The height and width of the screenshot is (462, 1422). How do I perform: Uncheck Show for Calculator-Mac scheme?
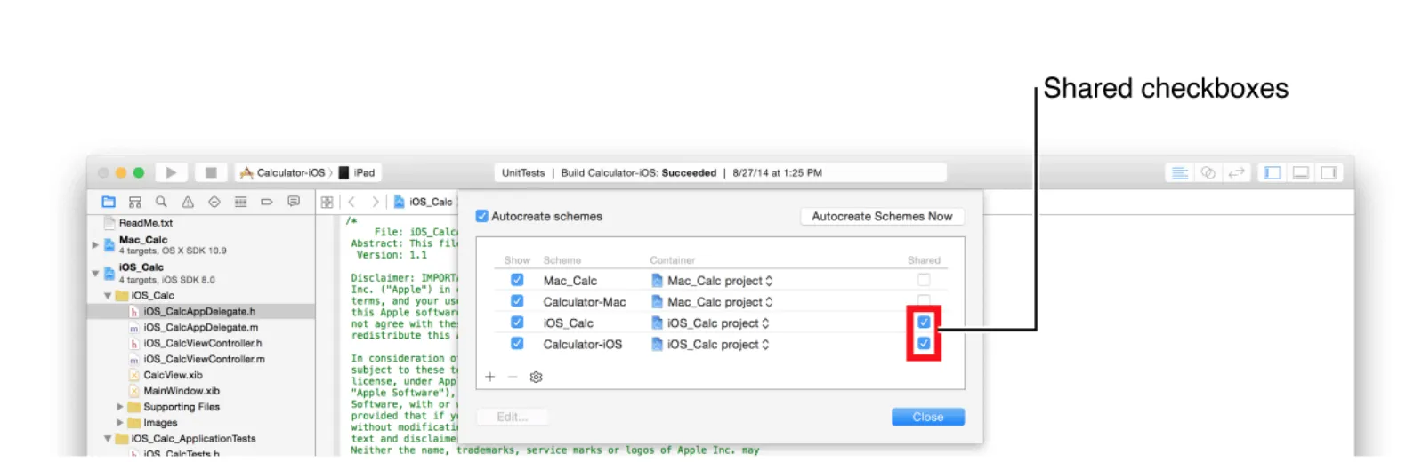click(x=517, y=301)
